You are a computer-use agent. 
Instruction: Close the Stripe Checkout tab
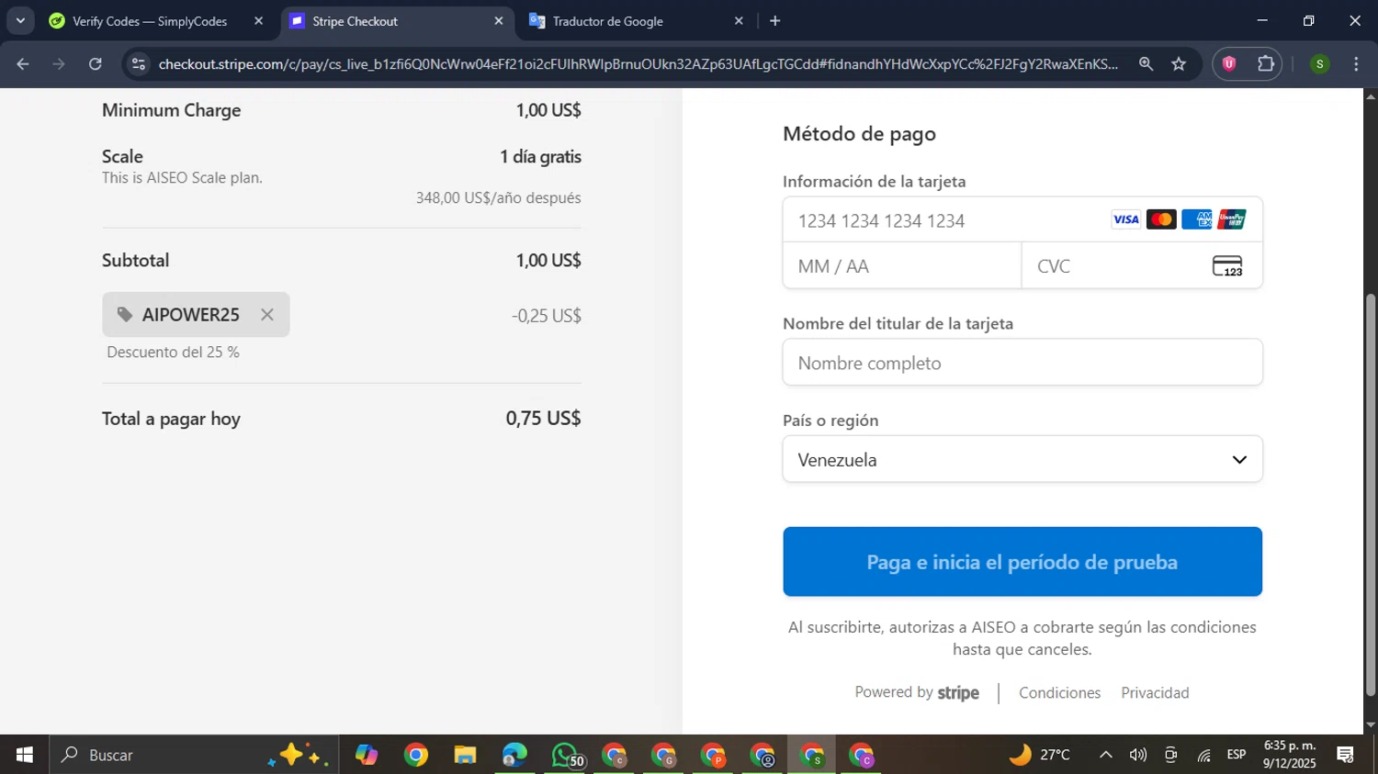[x=499, y=21]
